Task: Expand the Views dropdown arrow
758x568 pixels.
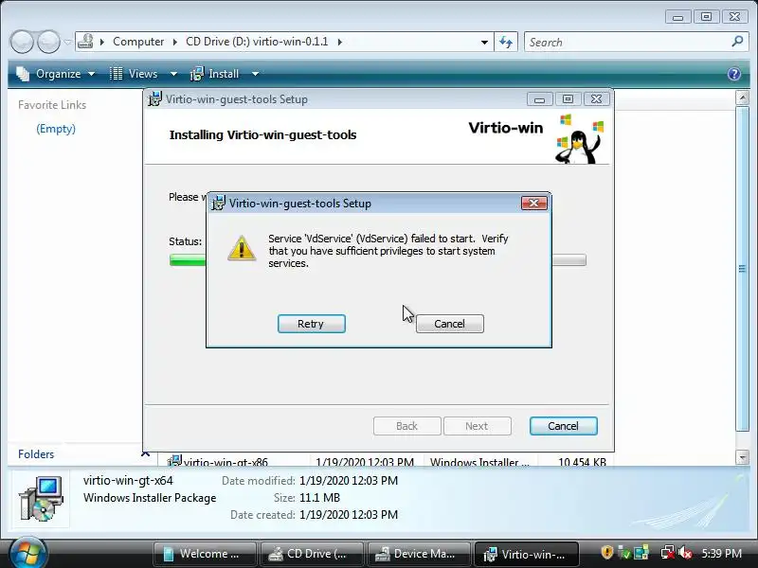Action: [x=173, y=74]
